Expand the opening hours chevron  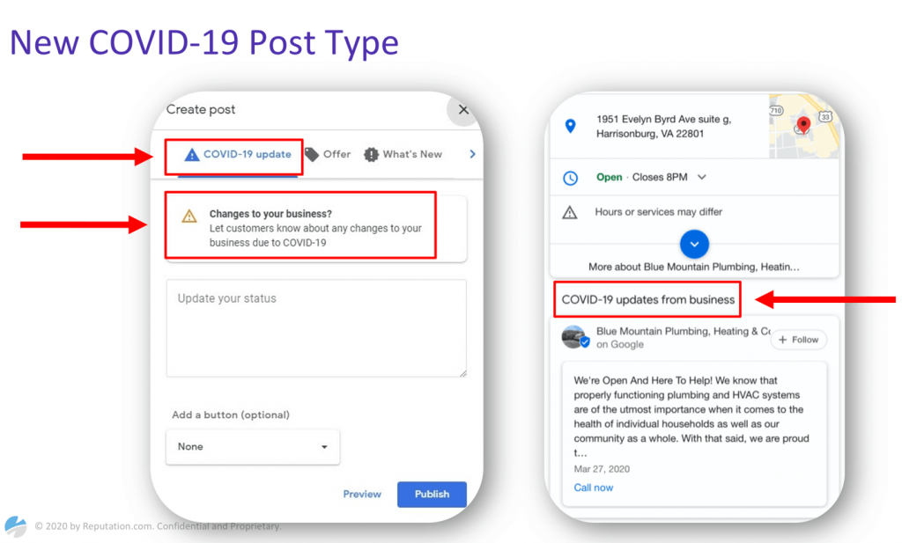pyautogui.click(x=702, y=177)
